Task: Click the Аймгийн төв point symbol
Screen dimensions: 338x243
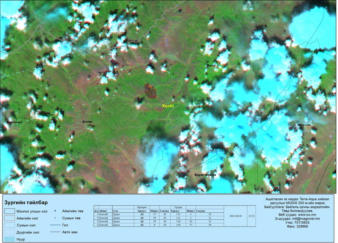Action: (55, 211)
